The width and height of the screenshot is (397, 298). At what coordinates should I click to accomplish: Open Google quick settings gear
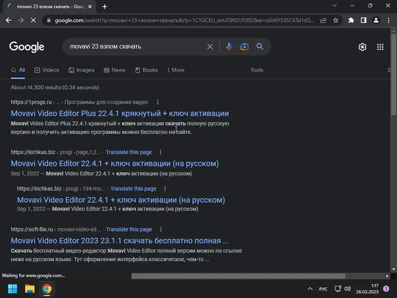pyautogui.click(x=362, y=47)
